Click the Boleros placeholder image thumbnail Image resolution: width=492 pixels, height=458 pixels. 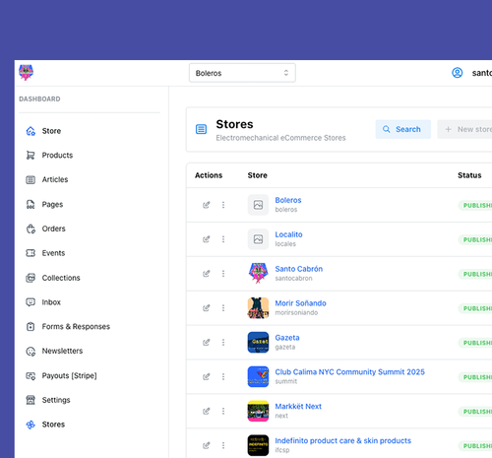258,205
